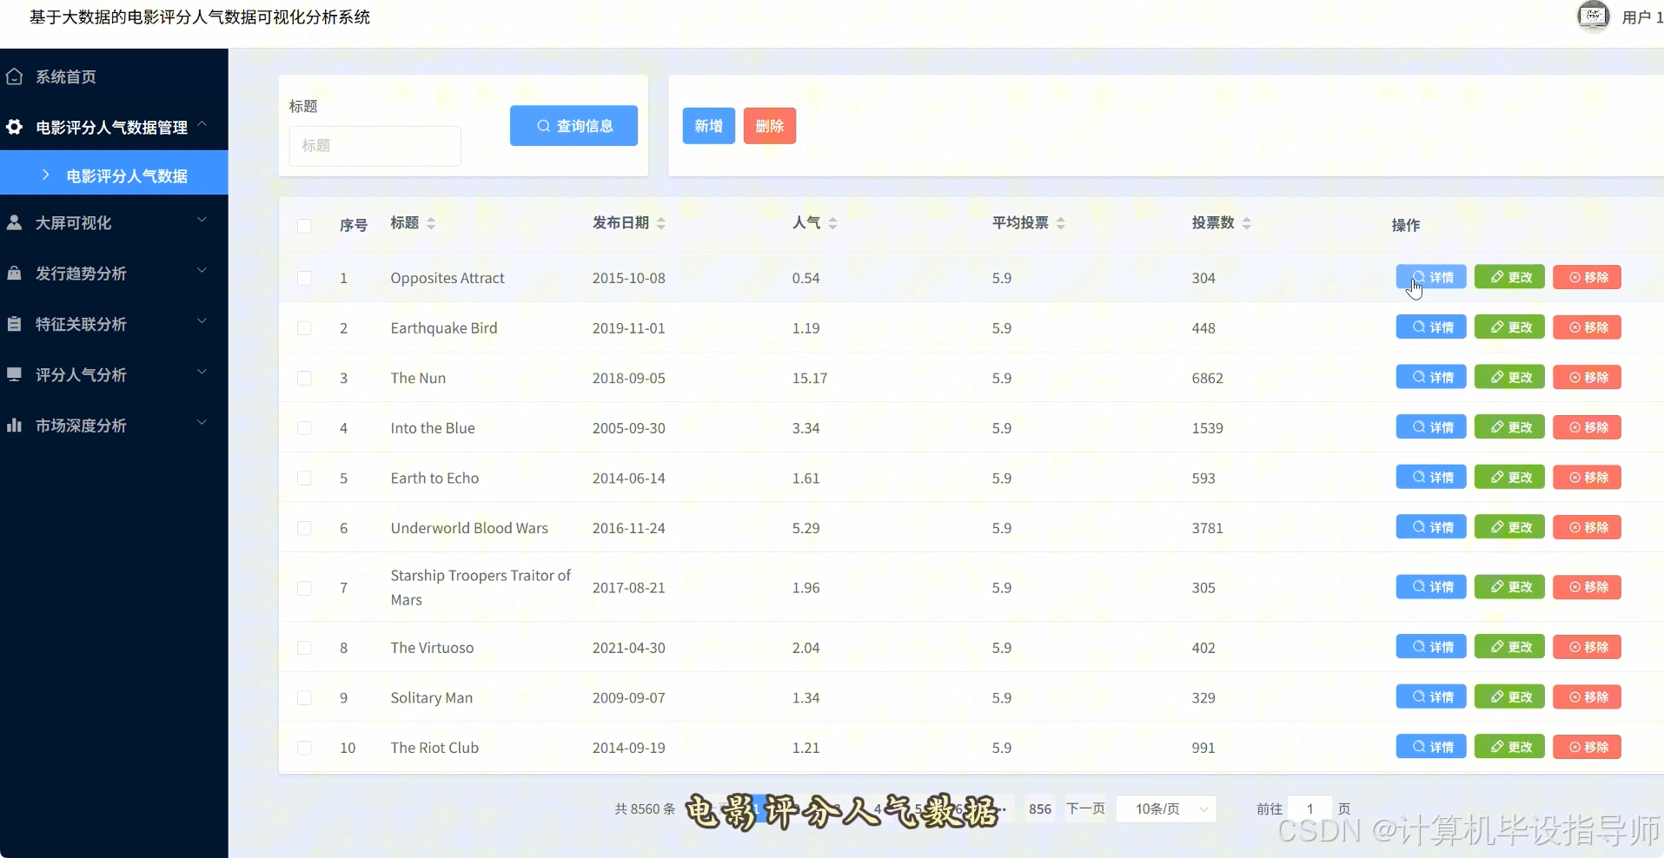Viewport: 1664px width, 858px height.
Task: Click the title cell Solitary Man
Action: 432,698
